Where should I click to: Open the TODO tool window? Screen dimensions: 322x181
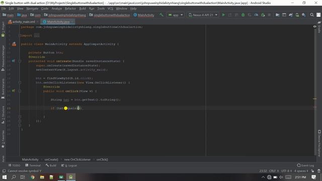[x=14, y=165]
